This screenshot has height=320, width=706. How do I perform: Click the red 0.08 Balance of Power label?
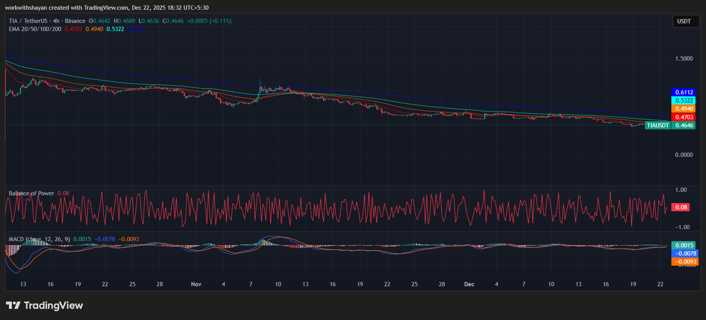pos(681,207)
